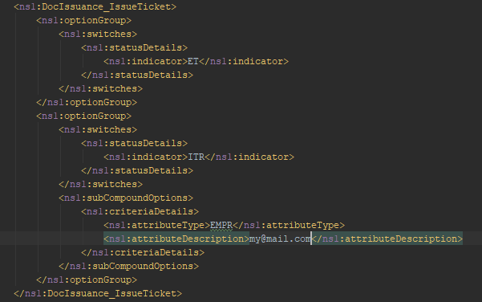Click the EMPR attributeType value
Image resolution: width=482 pixels, height=302 pixels.
221,226
